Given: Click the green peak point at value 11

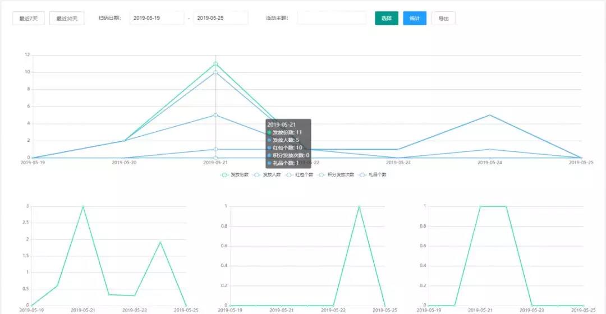Looking at the screenshot, I should pos(215,63).
